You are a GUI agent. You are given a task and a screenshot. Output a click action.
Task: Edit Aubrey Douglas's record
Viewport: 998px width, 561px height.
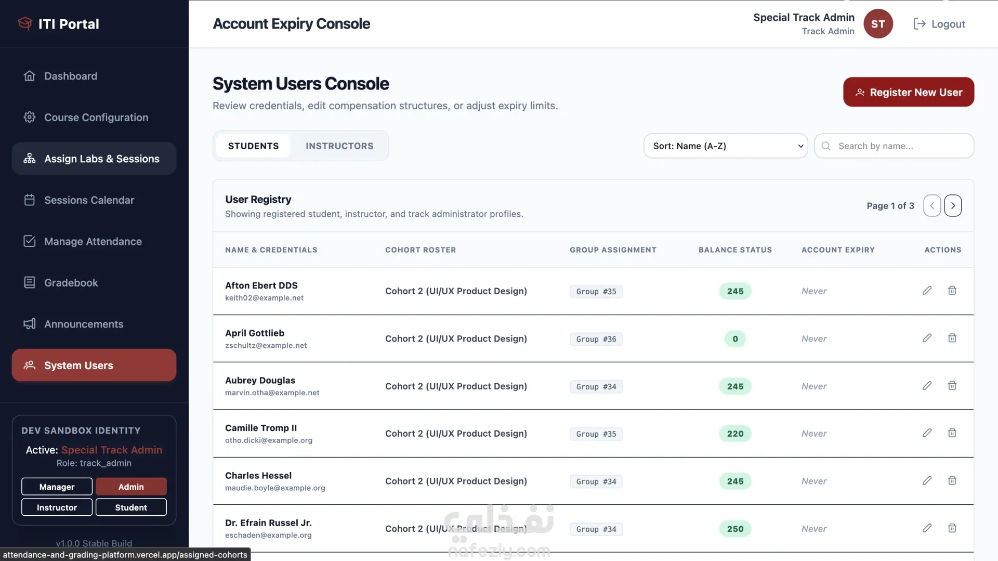click(x=927, y=386)
